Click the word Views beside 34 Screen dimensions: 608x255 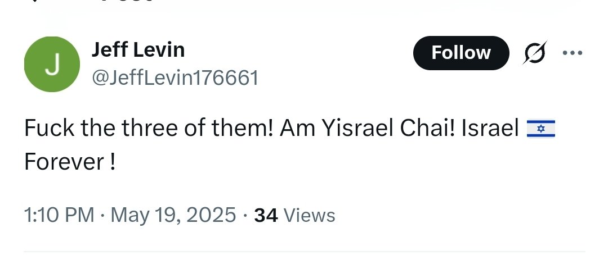[309, 215]
